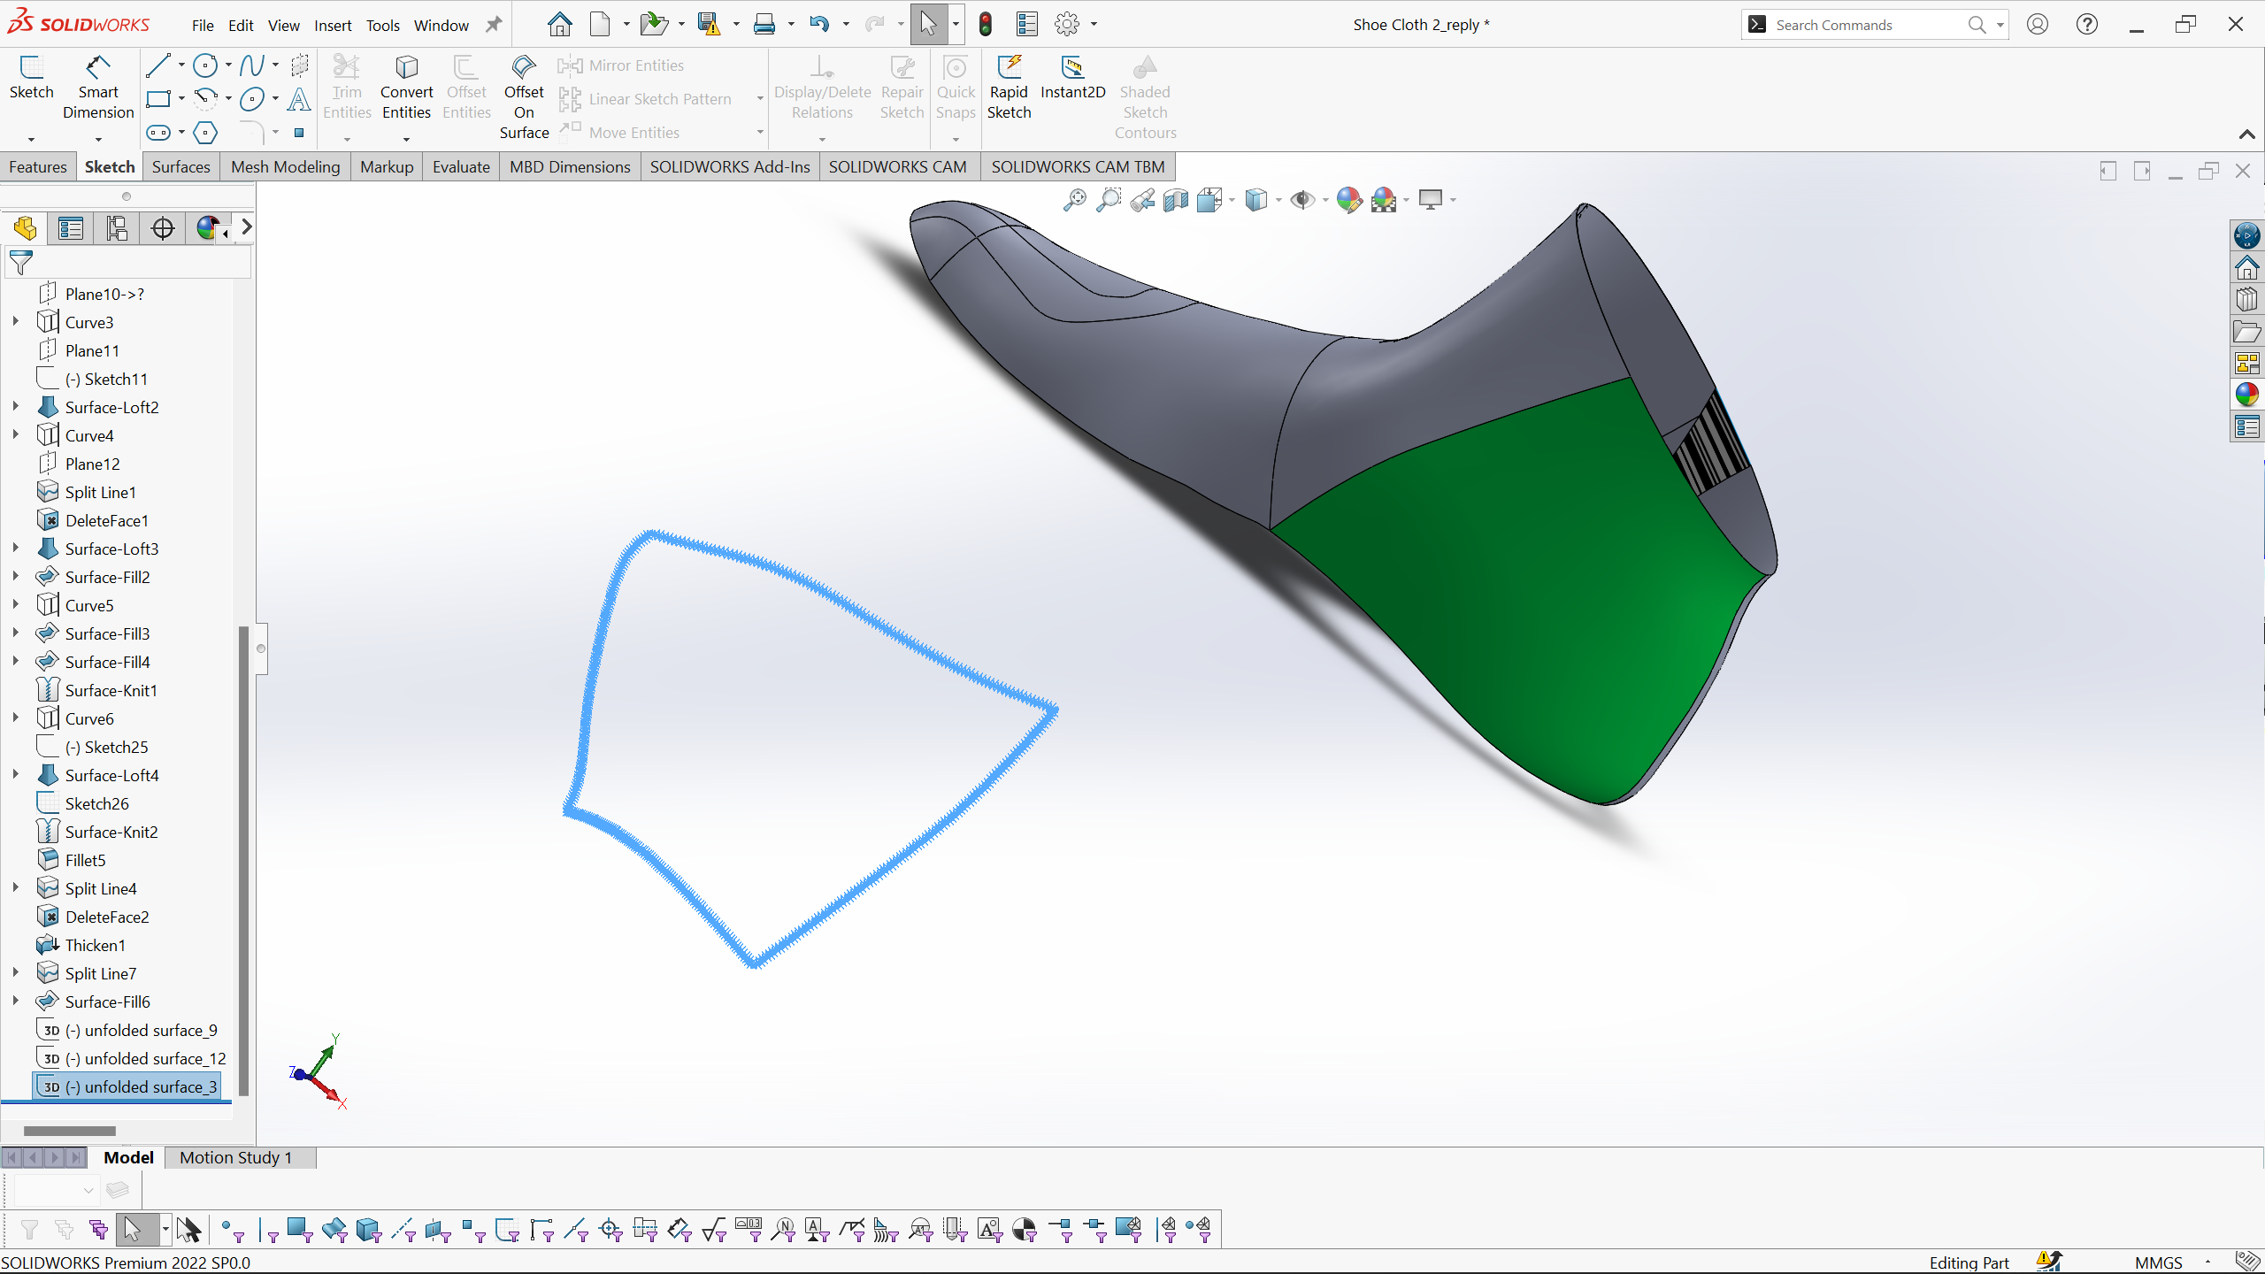Open the Motion Study 1 tab
The height and width of the screenshot is (1274, 2265).
235,1157
